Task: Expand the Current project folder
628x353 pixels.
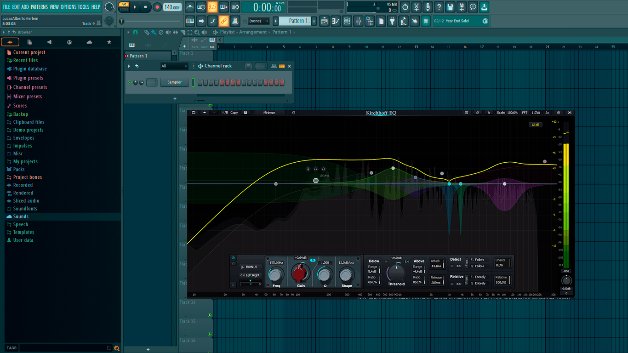Action: (x=29, y=52)
